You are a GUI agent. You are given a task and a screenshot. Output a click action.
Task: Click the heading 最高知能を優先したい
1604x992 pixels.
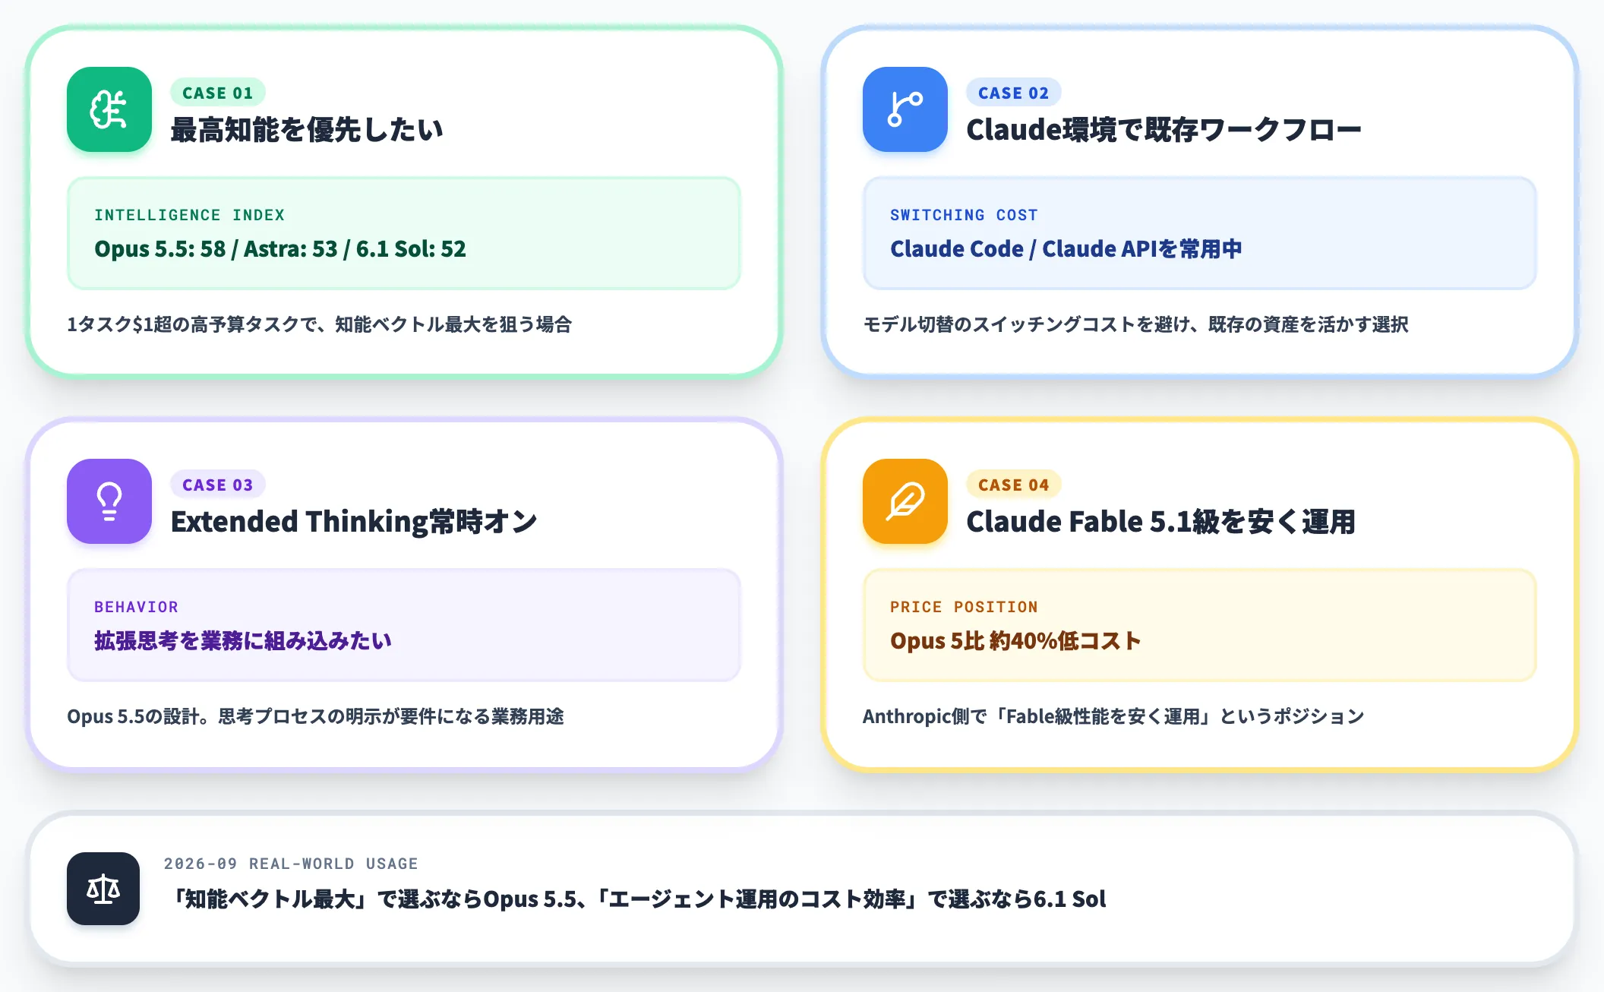307,130
